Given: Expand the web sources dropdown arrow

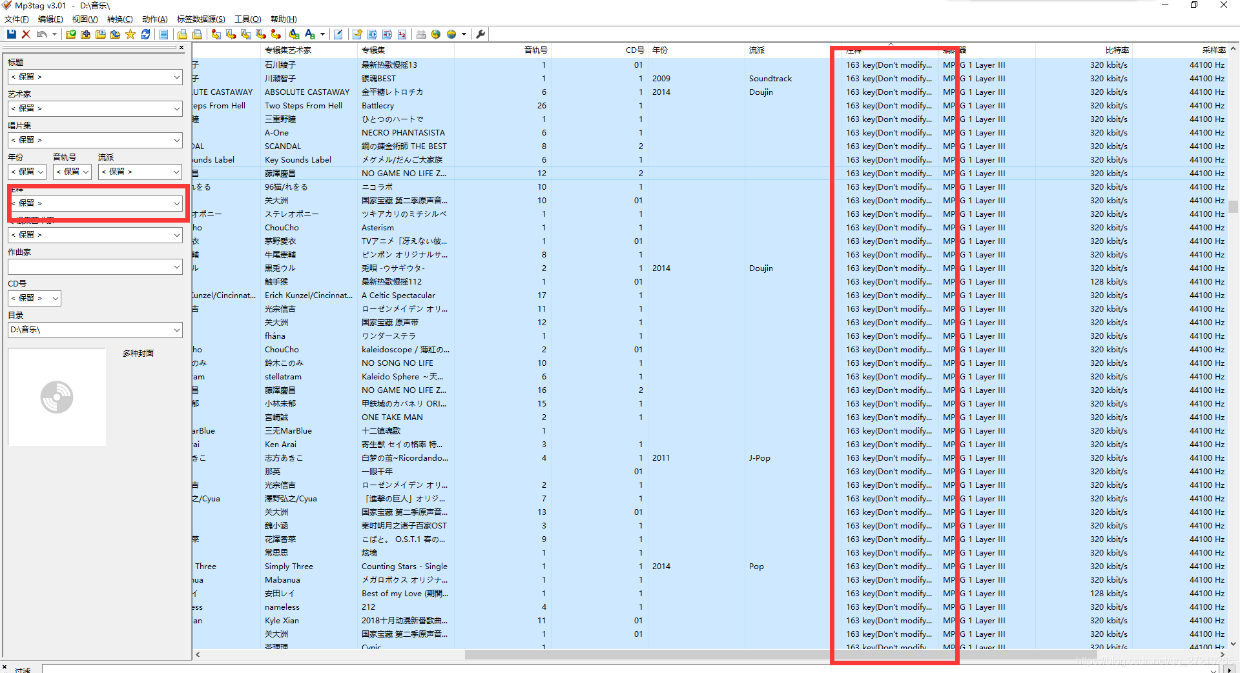Looking at the screenshot, I should pos(464,34).
